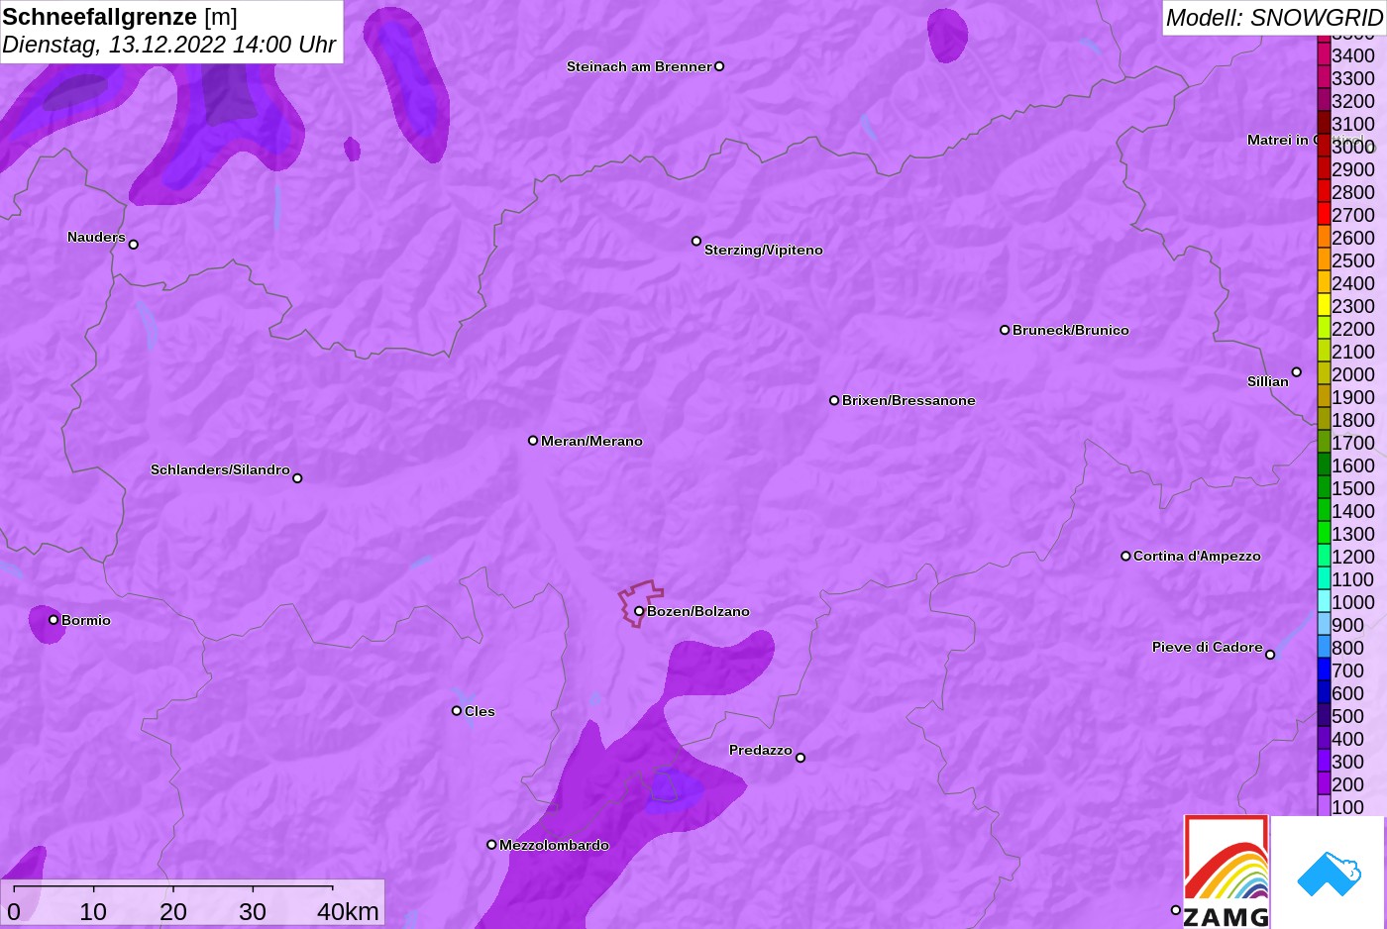1387x929 pixels.
Task: Click the 20 scale bar label
Action: coord(173,912)
